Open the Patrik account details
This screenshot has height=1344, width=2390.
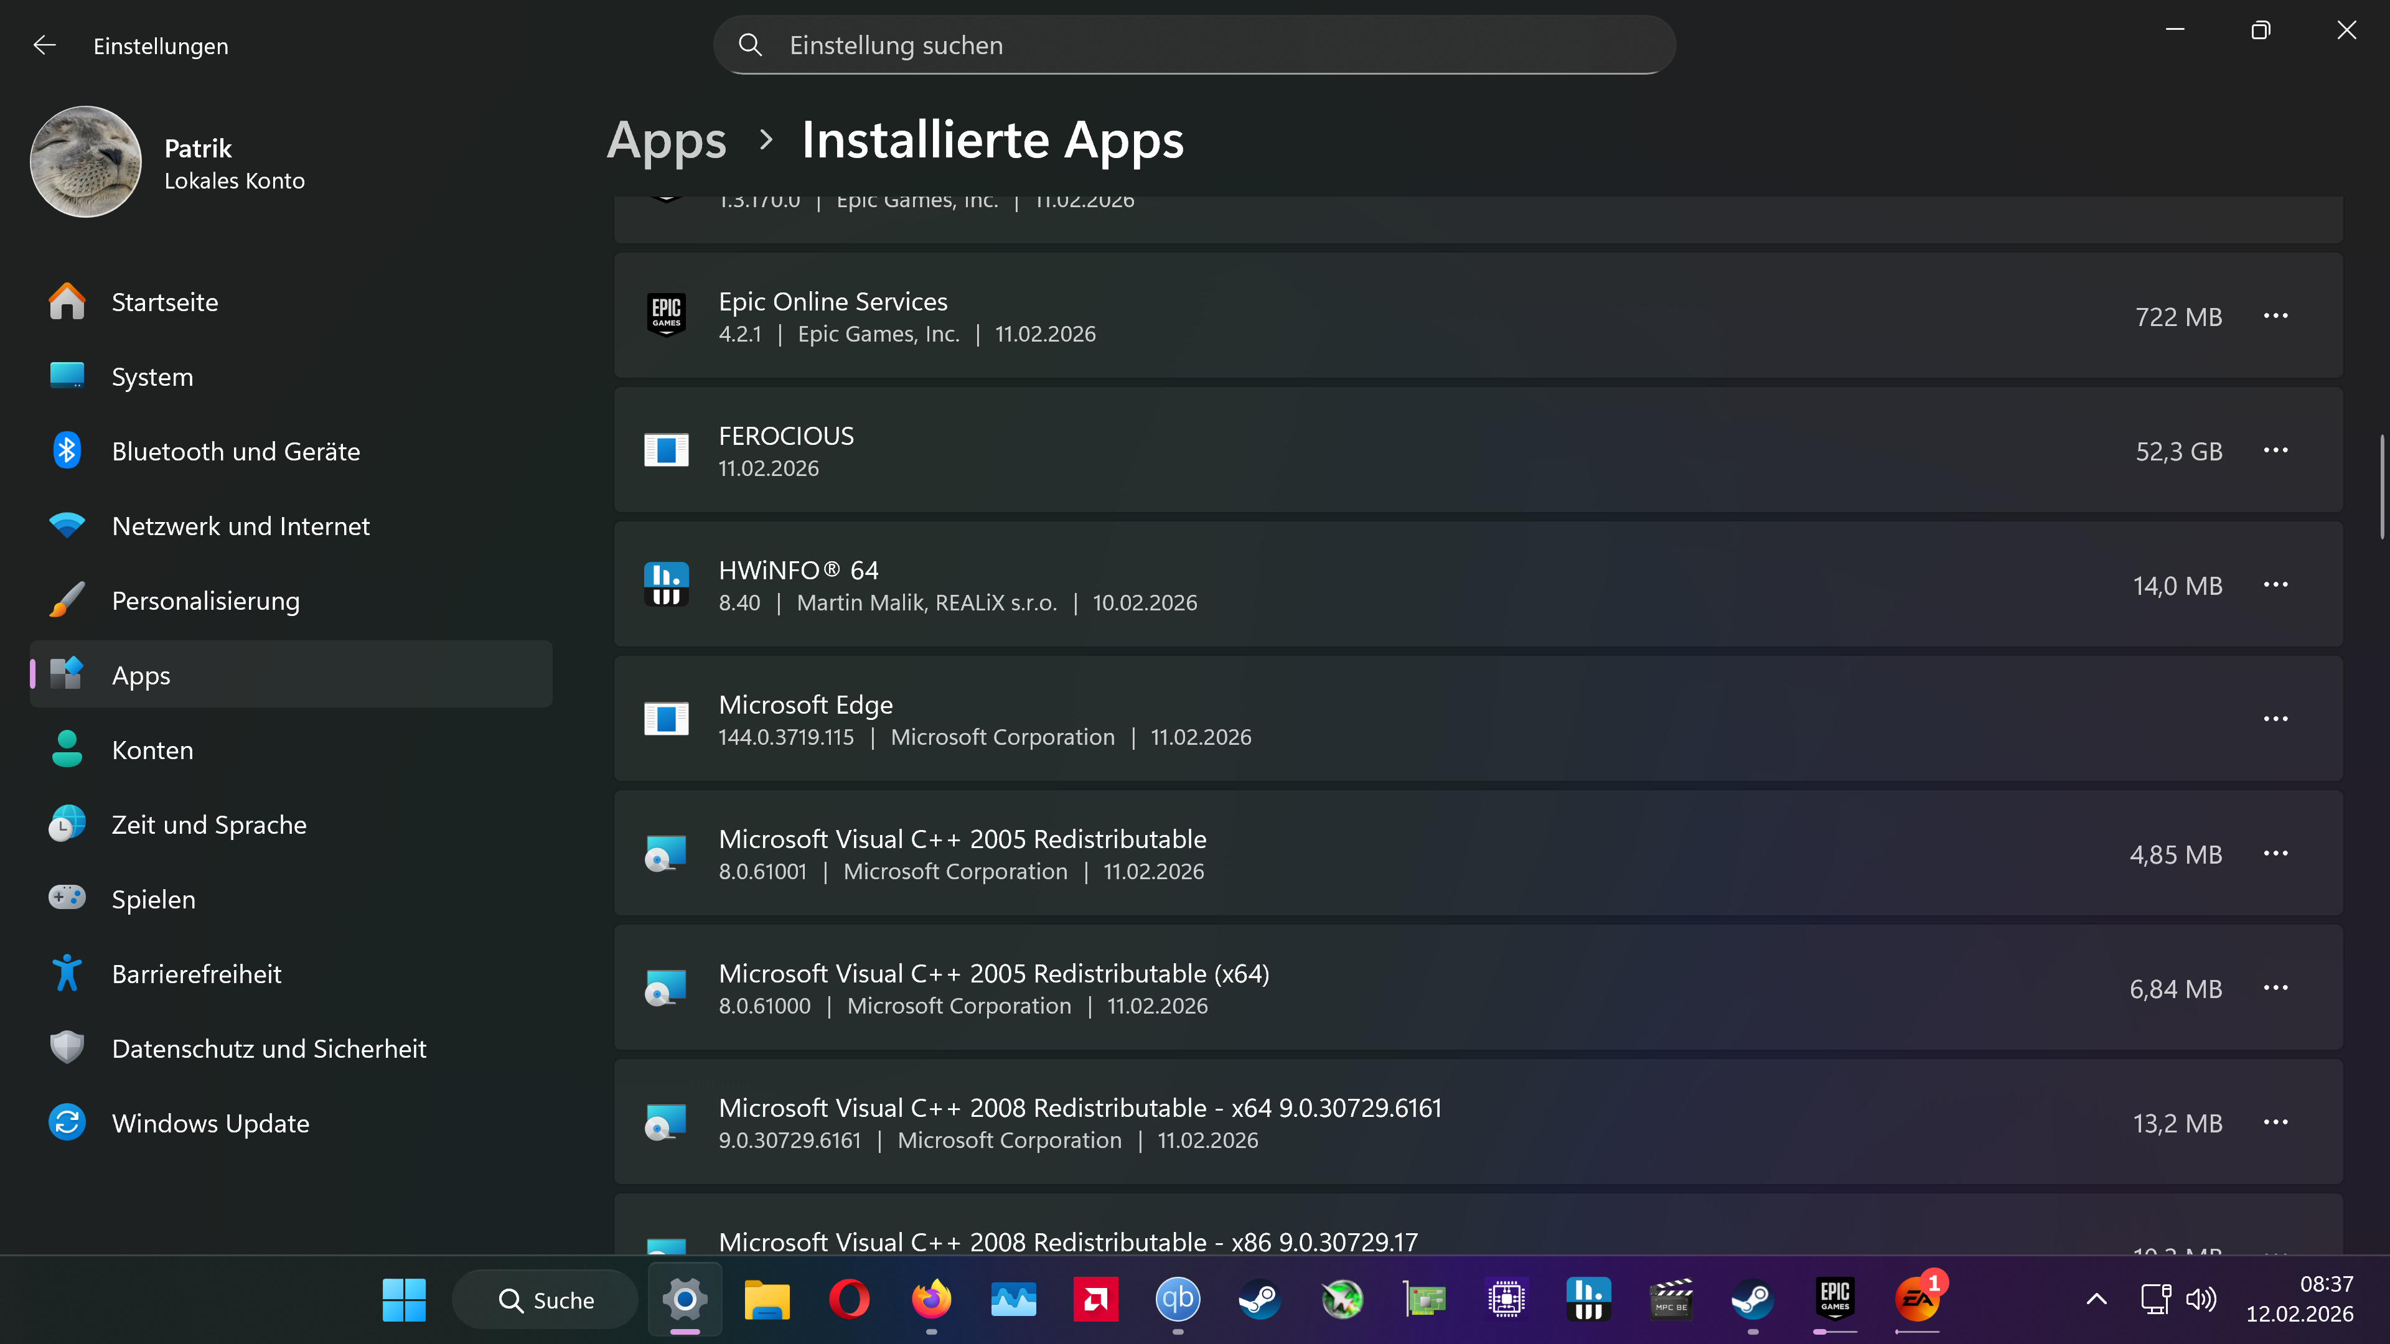pyautogui.click(x=167, y=161)
